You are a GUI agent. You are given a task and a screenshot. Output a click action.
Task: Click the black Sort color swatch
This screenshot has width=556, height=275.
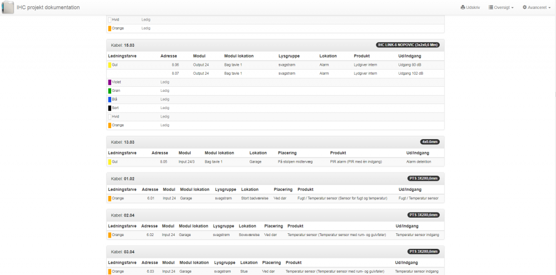coord(110,108)
